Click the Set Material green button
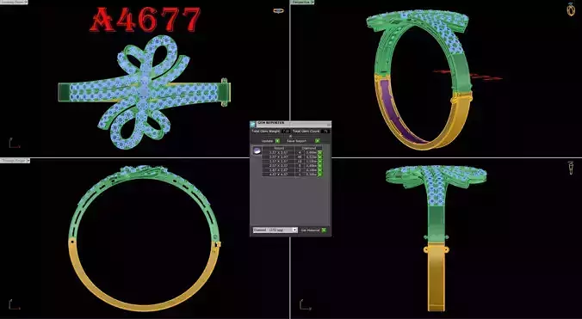582x319 pixels. [324, 230]
